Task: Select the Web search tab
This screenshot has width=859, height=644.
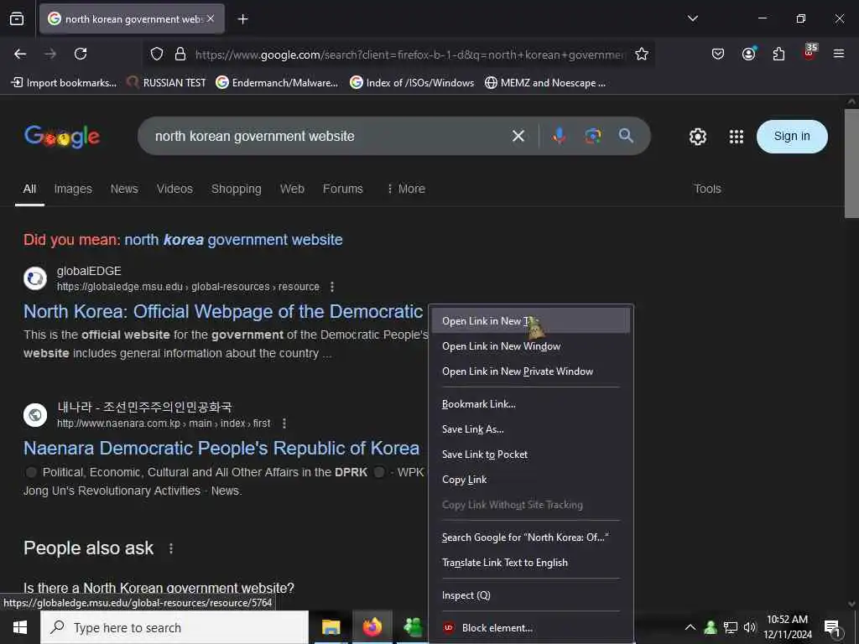Action: [x=292, y=189]
